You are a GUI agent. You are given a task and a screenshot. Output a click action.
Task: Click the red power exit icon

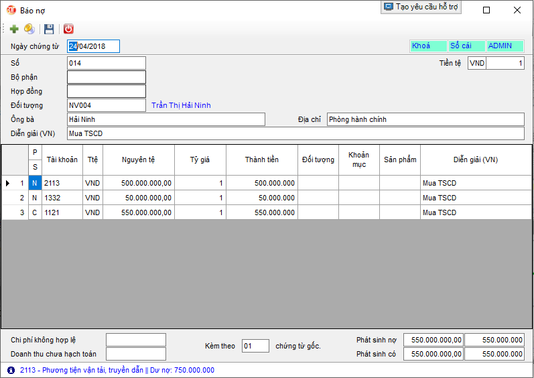pos(68,29)
